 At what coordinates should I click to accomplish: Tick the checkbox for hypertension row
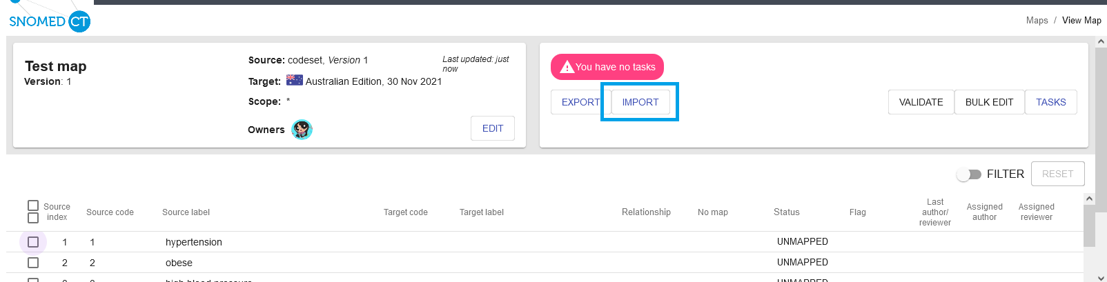coord(33,242)
